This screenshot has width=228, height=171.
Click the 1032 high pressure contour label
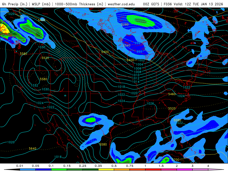click(34, 85)
